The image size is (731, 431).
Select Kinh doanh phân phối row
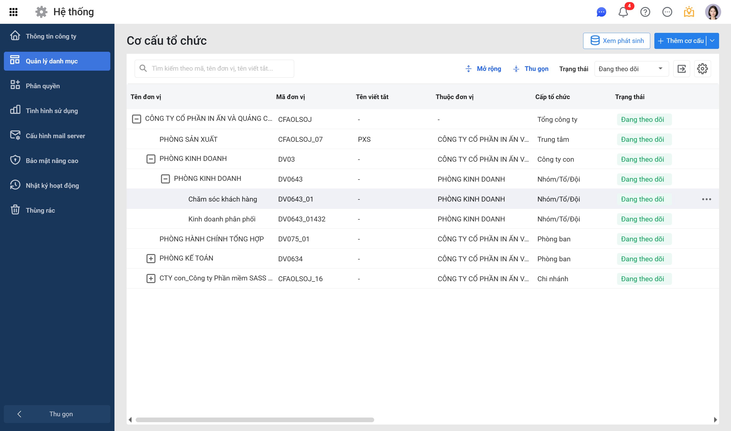tap(423, 219)
